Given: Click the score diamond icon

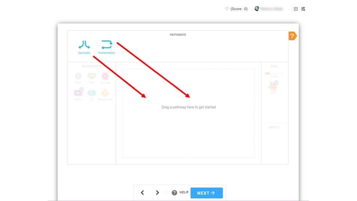Looking at the screenshot, I should pyautogui.click(x=227, y=9).
